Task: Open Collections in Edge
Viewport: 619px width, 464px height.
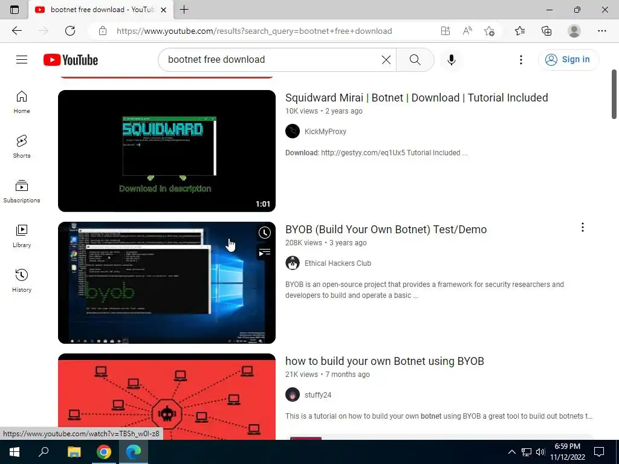Action: (546, 31)
